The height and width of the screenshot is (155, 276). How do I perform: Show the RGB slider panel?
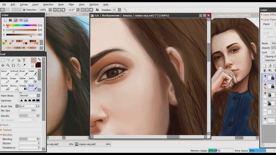[x=10, y=20]
